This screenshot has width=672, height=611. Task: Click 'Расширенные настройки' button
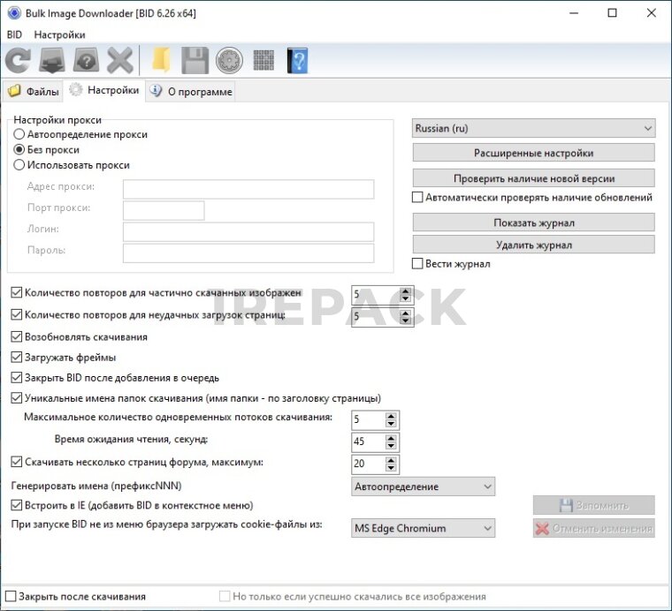tap(533, 153)
